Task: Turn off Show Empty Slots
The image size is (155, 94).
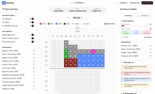Action: tap(33, 35)
